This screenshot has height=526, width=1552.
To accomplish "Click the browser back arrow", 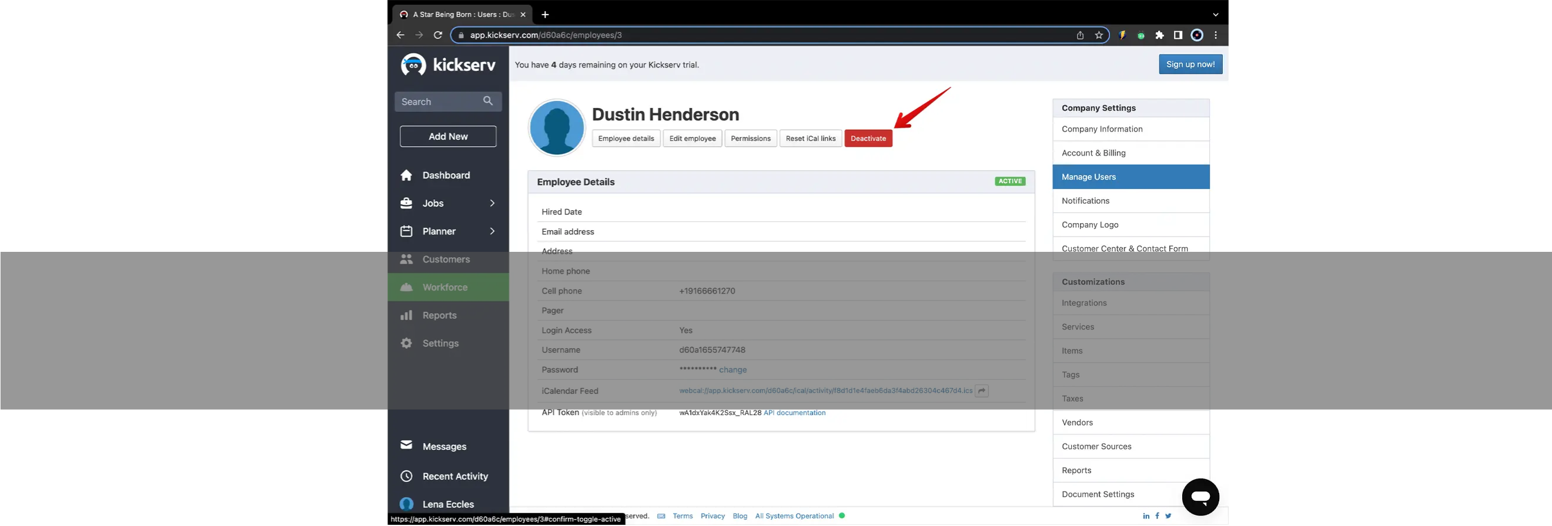I will (401, 35).
